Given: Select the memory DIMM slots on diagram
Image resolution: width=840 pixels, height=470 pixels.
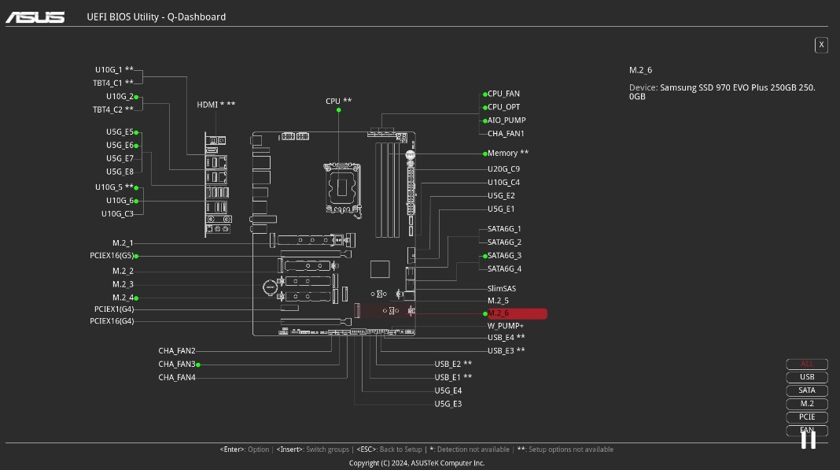Looking at the screenshot, I should pos(387,190).
